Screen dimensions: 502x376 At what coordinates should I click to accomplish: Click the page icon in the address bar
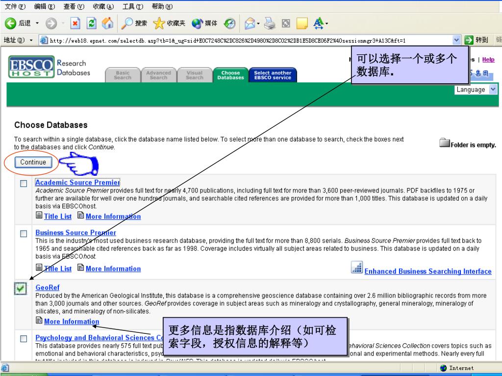pos(44,40)
